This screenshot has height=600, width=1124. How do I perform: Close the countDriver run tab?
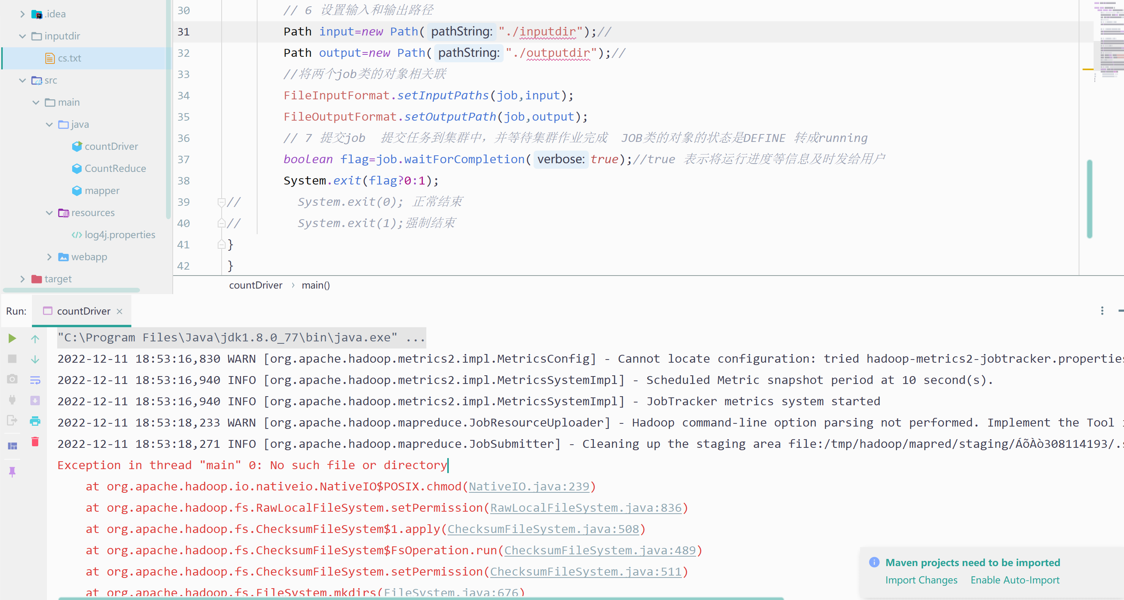[x=119, y=311]
